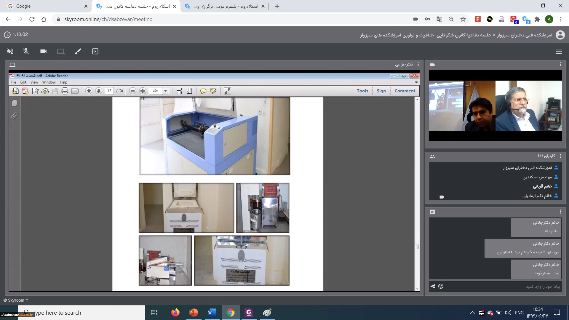Open Firefox from the taskbar

tap(175, 313)
